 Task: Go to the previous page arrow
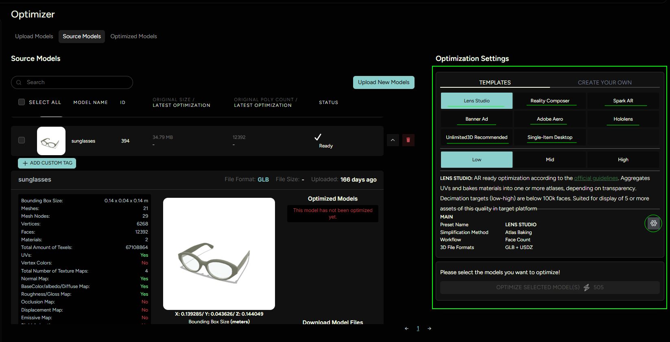(x=406, y=329)
